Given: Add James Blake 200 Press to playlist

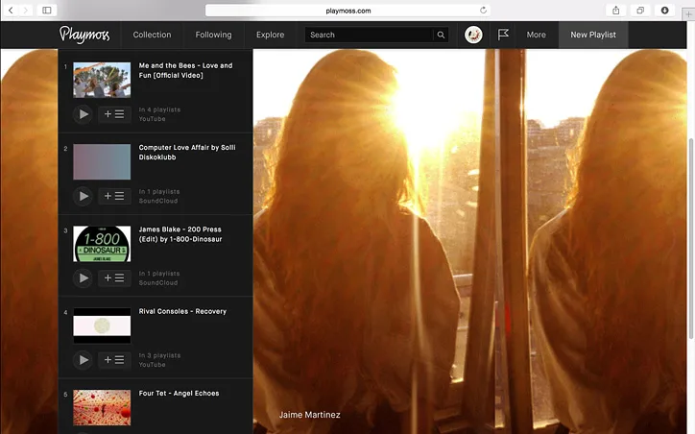Looking at the screenshot, I should (114, 277).
